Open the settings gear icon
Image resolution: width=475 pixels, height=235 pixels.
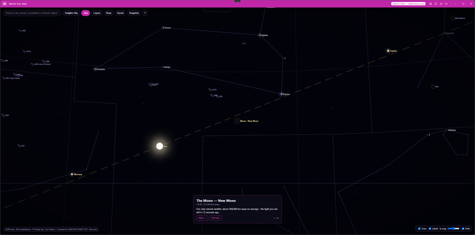click(x=441, y=4)
